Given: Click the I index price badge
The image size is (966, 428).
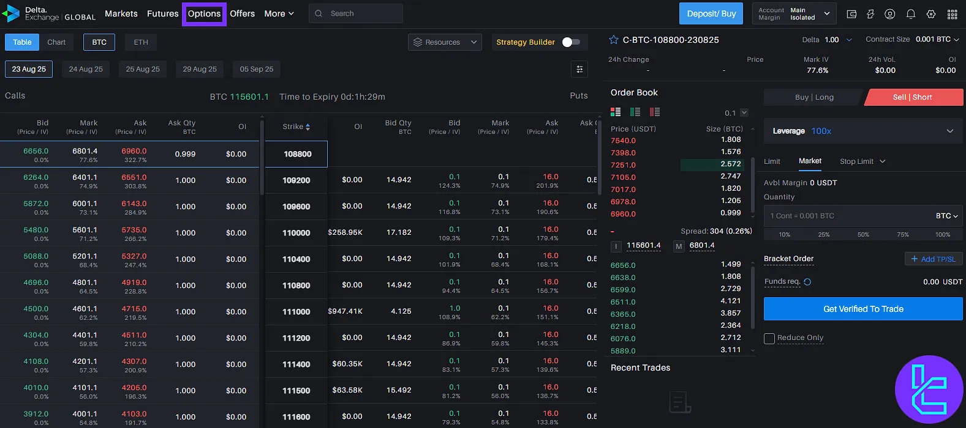Looking at the screenshot, I should 616,246.
